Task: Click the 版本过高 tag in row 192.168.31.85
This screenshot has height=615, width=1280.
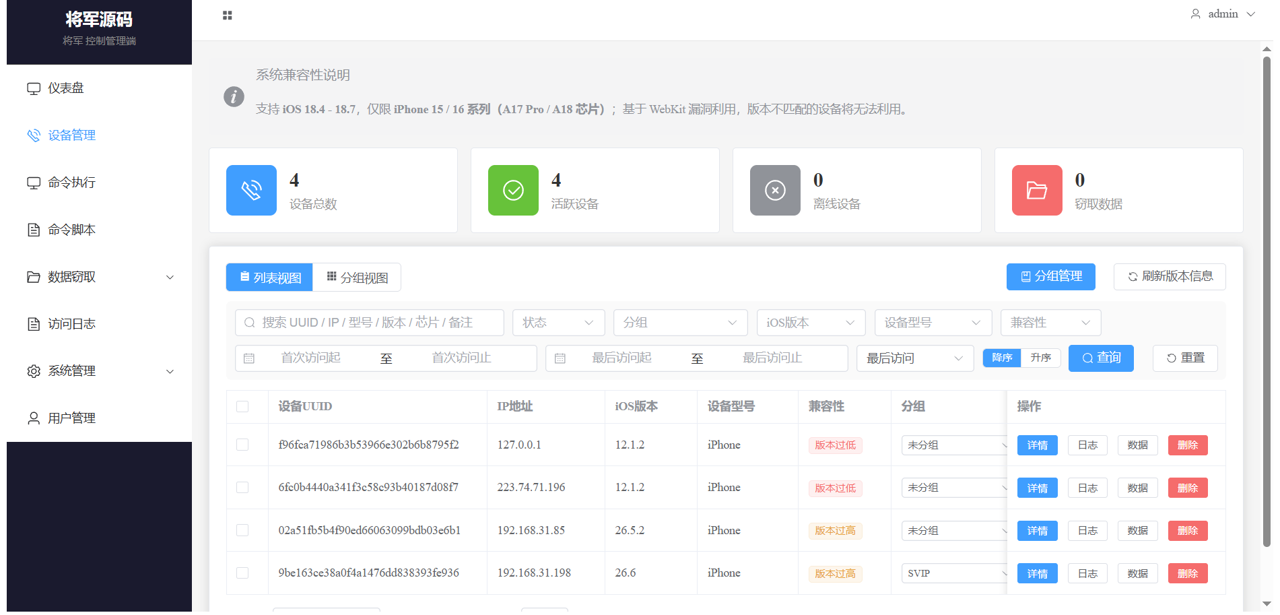Action: 836,531
